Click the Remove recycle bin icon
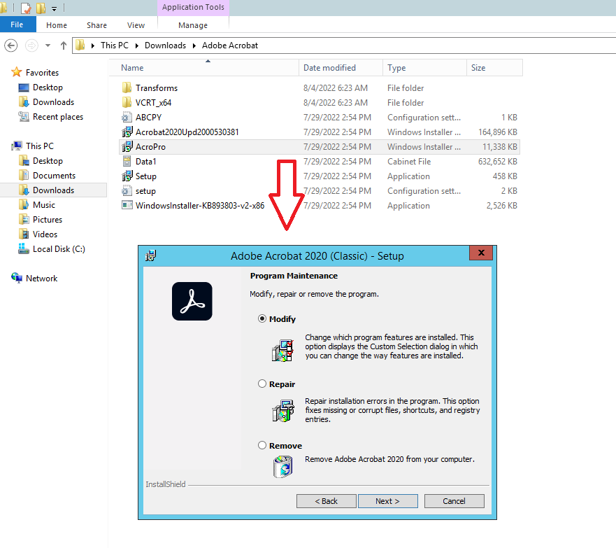616x548 pixels. (283, 467)
